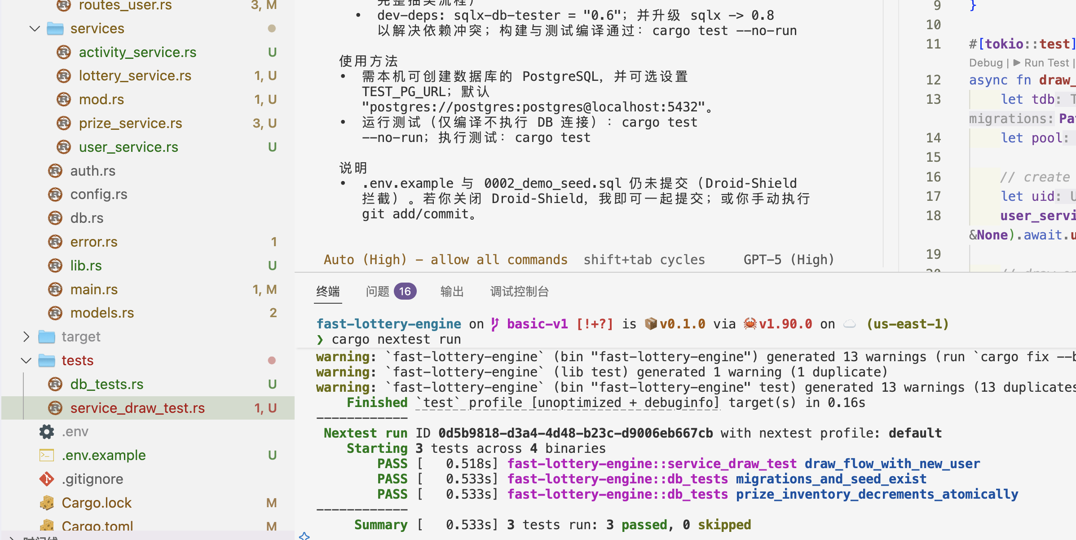The height and width of the screenshot is (540, 1076).
Task: Click the Rust icon beside models.rs
Action: click(55, 313)
